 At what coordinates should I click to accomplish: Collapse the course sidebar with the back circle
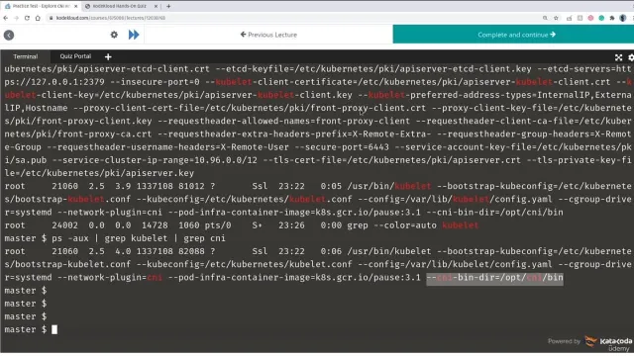click(9, 36)
